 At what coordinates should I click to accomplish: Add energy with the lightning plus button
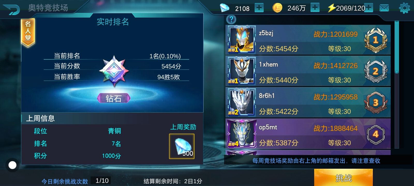tap(369, 8)
